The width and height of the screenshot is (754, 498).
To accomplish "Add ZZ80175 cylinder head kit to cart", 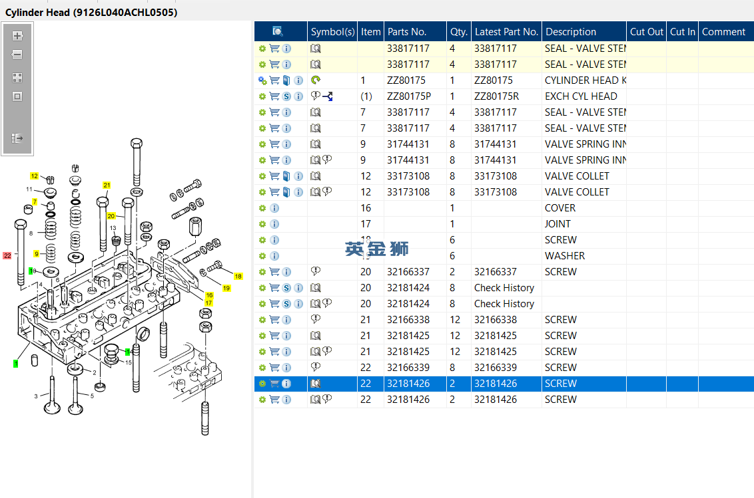I will point(274,80).
